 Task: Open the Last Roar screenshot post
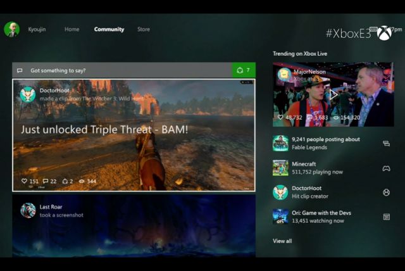[x=134, y=226]
